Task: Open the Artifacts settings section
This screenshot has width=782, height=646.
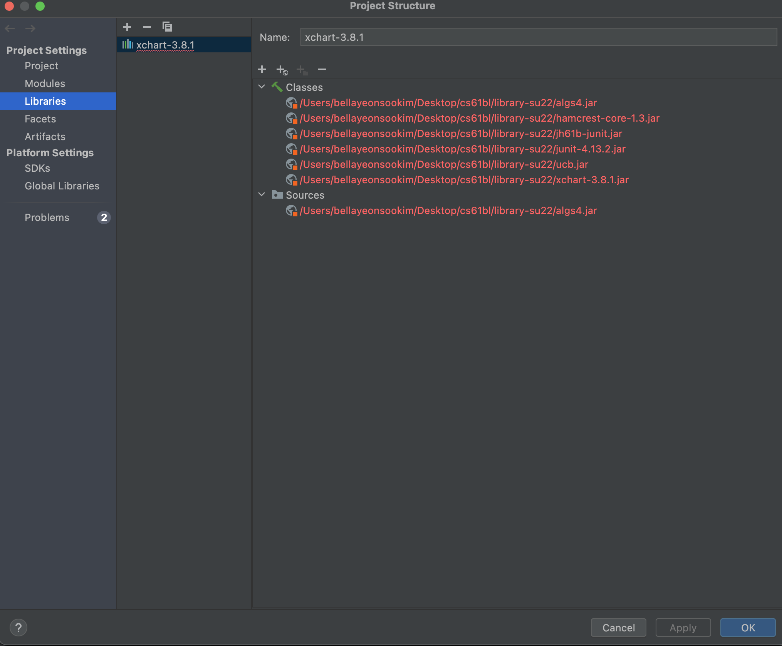Action: [x=45, y=137]
